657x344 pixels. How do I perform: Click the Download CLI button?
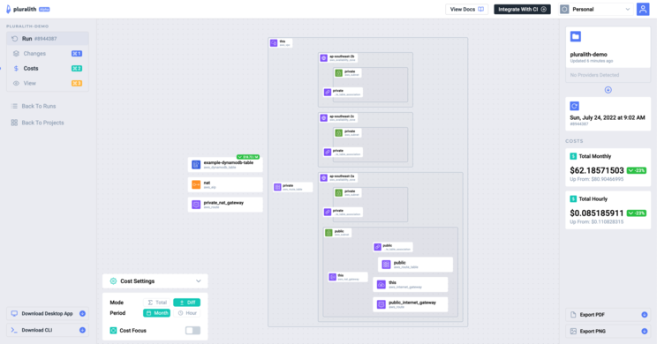[48, 330]
